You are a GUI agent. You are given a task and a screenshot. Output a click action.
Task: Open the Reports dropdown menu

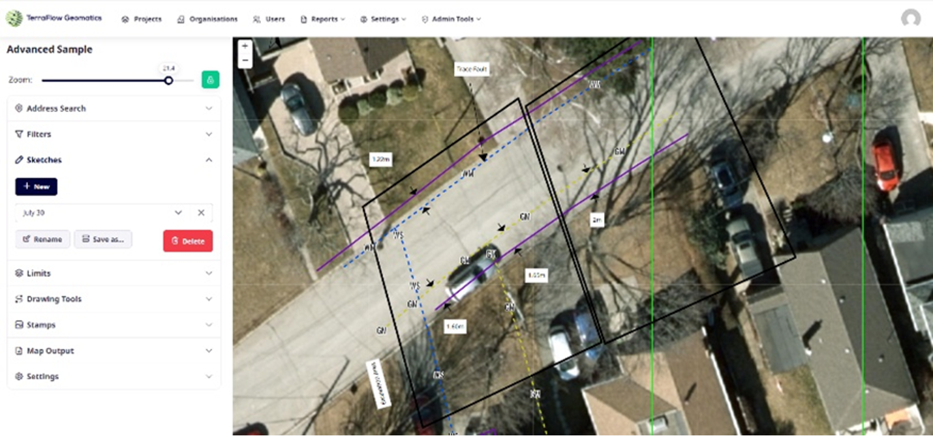click(323, 19)
